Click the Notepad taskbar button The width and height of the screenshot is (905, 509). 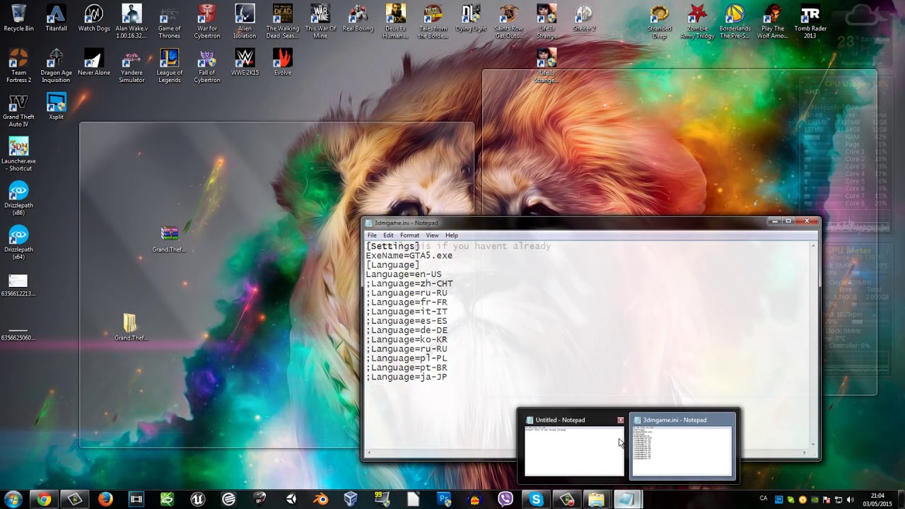[627, 500]
